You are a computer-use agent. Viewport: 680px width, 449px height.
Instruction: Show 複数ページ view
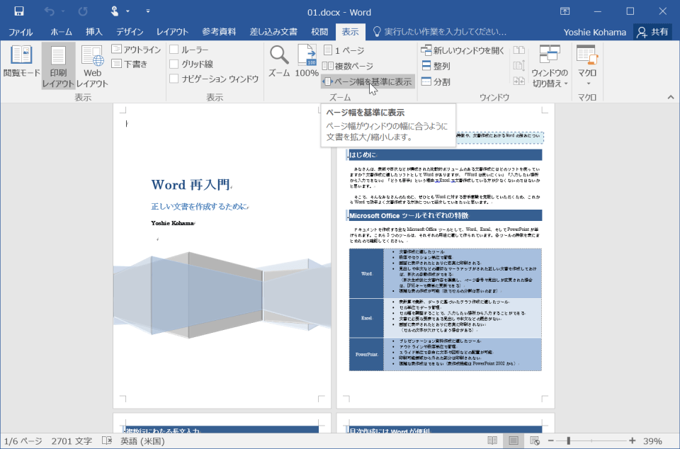(x=348, y=66)
